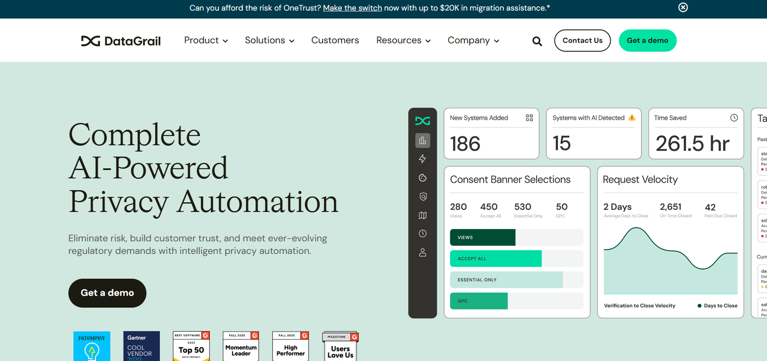767x361 pixels.
Task: Click the clock icon in dashboard sidebar
Action: [422, 233]
